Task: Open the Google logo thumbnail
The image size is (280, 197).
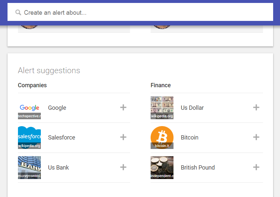Action: [x=29, y=108]
